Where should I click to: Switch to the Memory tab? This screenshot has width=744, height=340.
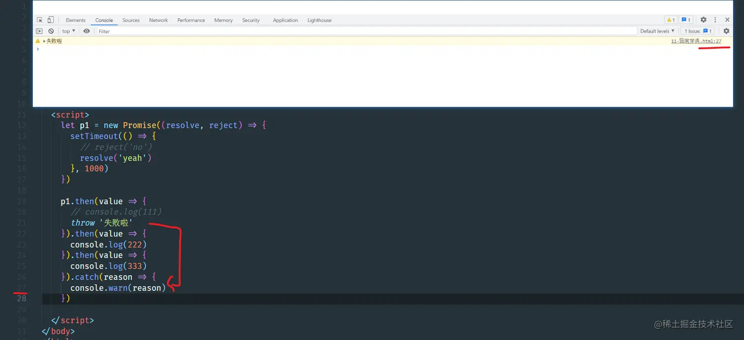pos(223,20)
